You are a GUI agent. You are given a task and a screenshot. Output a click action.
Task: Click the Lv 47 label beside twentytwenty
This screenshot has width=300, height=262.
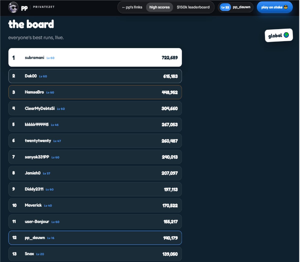(57, 141)
